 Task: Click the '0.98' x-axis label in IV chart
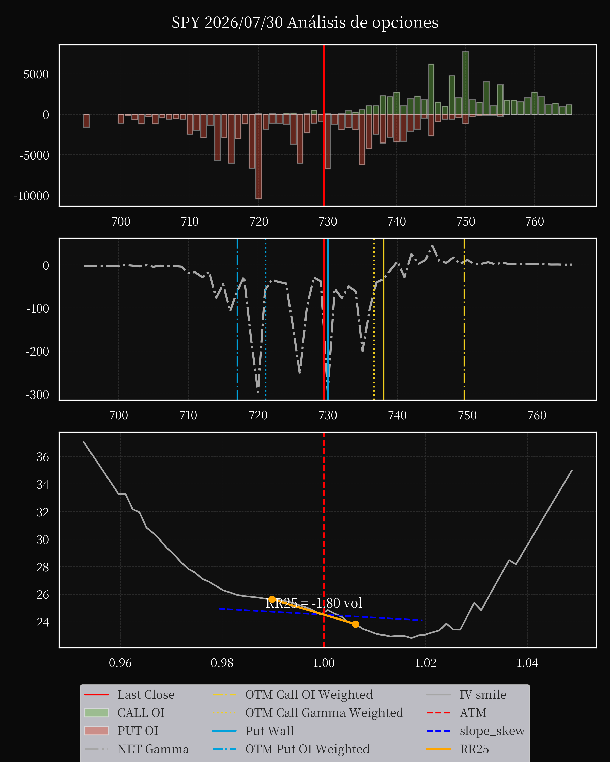[x=222, y=663]
